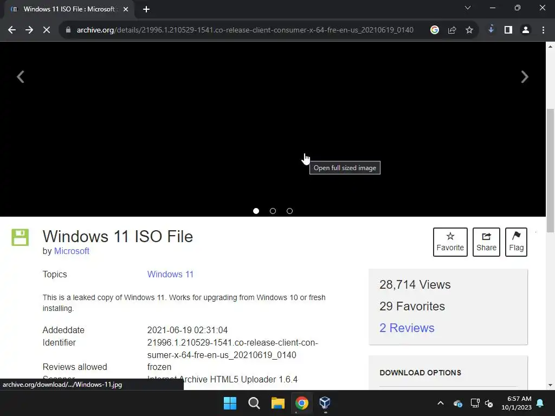This screenshot has height=416, width=555.
Task: View site information lock icon
Action: tap(68, 30)
